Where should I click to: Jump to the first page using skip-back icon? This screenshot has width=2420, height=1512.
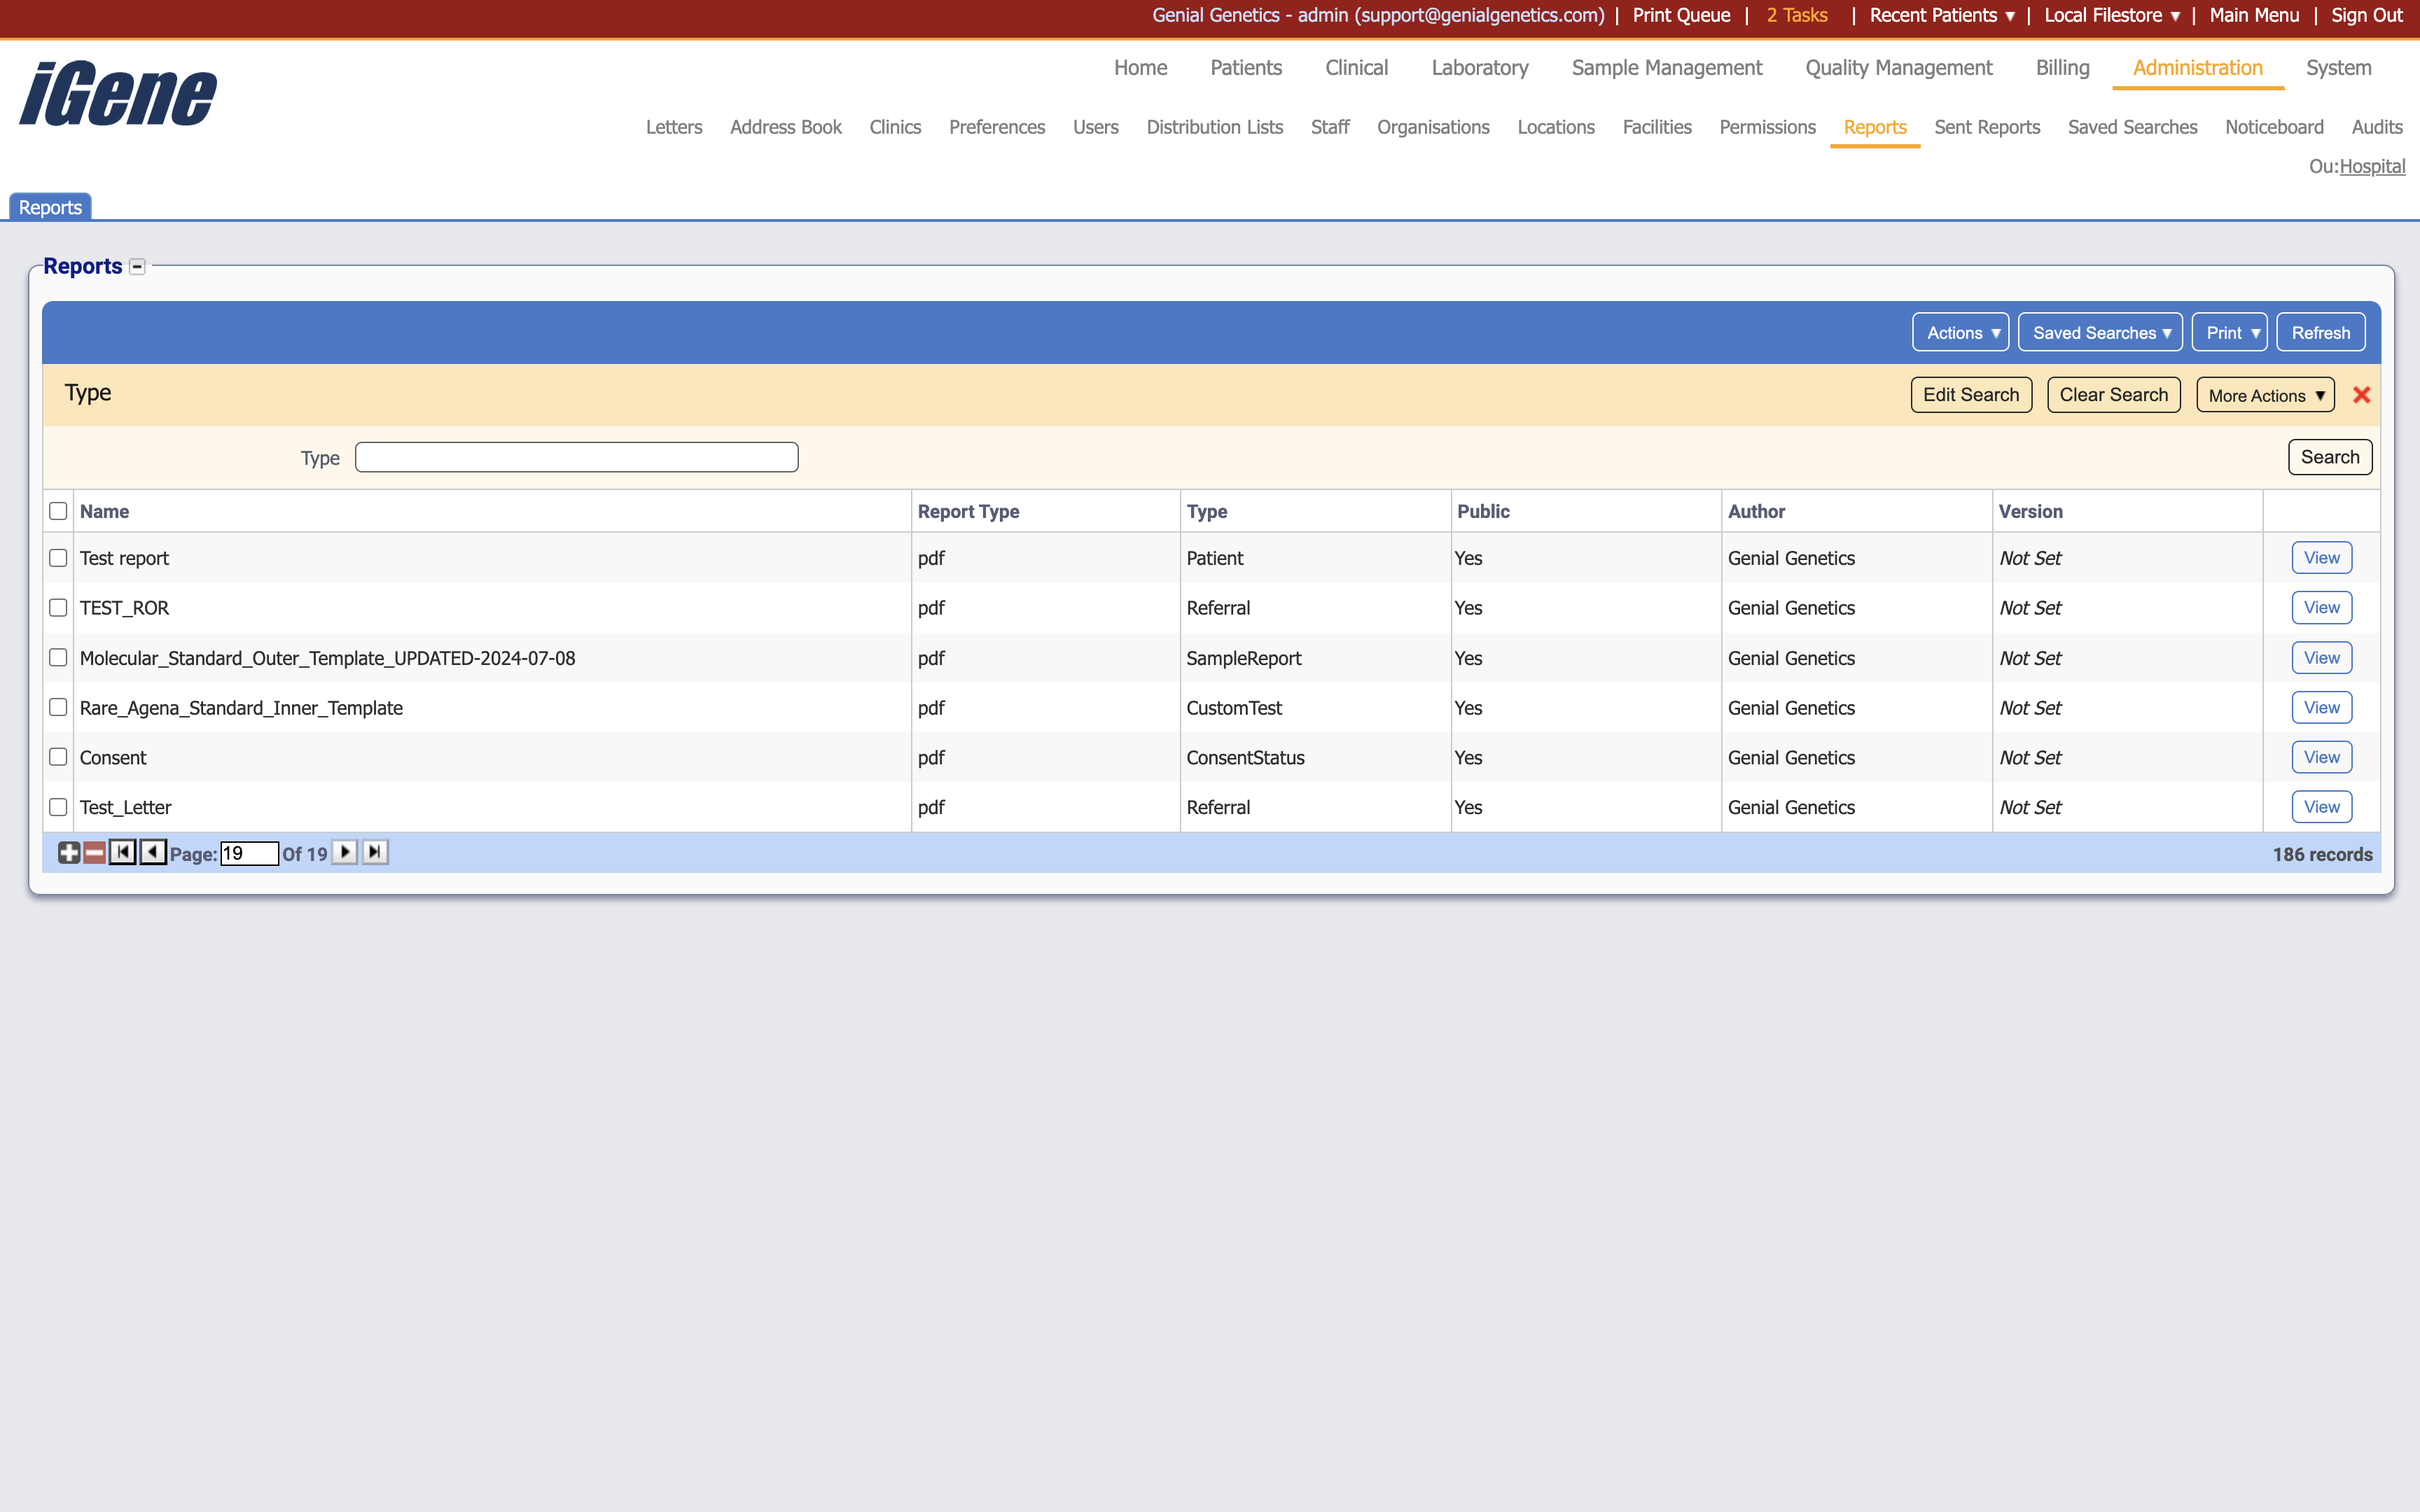pyautogui.click(x=122, y=852)
